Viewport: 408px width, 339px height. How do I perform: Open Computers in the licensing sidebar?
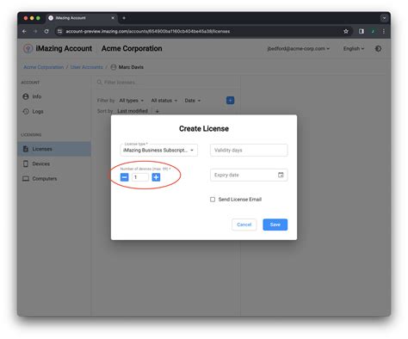pos(54,179)
